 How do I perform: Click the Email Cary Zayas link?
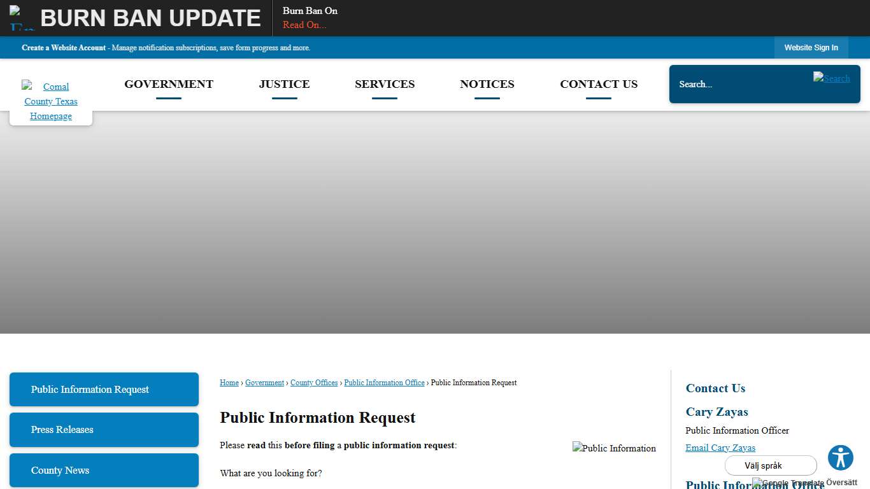720,448
